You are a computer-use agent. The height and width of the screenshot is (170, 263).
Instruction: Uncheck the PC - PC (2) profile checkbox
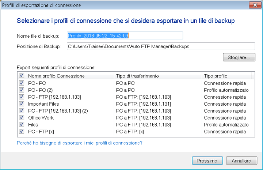[x=22, y=90]
